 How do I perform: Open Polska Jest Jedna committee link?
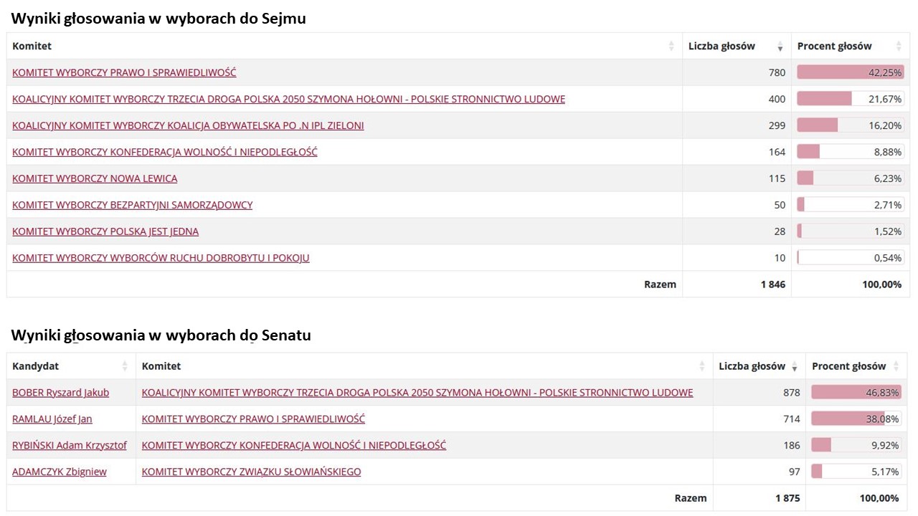[x=105, y=231]
